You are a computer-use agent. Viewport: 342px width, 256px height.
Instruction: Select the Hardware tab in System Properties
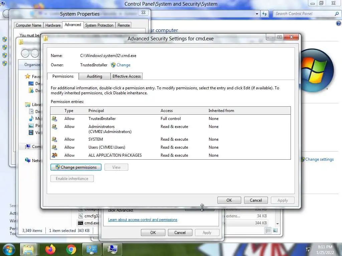(53, 25)
